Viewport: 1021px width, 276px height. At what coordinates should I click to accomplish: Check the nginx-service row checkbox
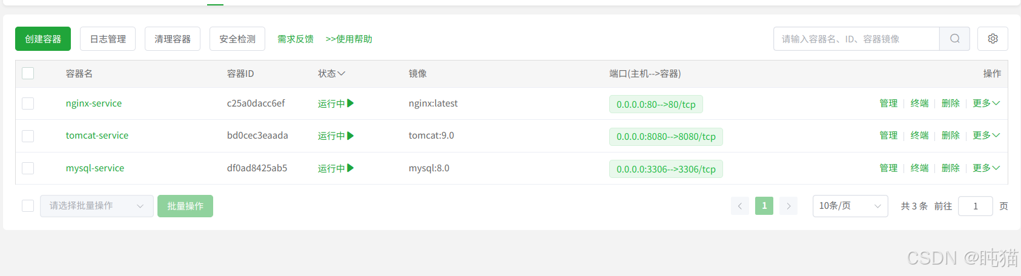click(28, 103)
